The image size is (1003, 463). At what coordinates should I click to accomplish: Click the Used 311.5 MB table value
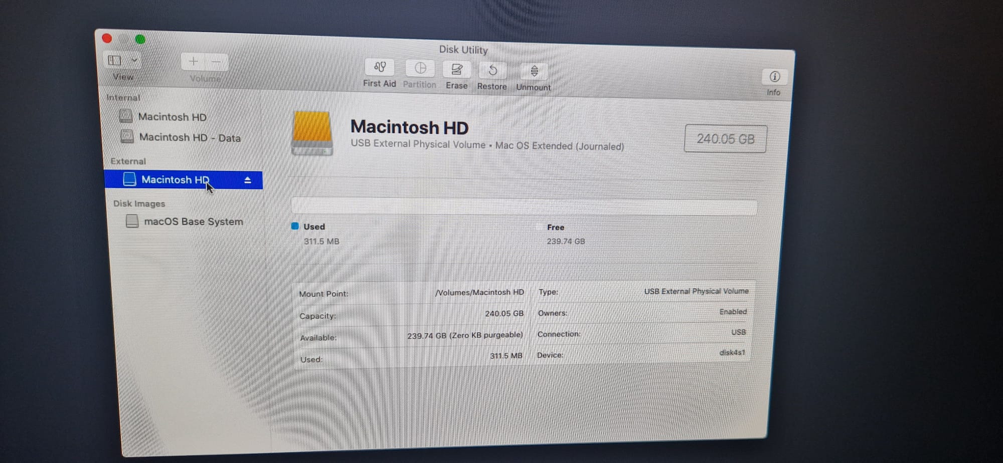(506, 356)
